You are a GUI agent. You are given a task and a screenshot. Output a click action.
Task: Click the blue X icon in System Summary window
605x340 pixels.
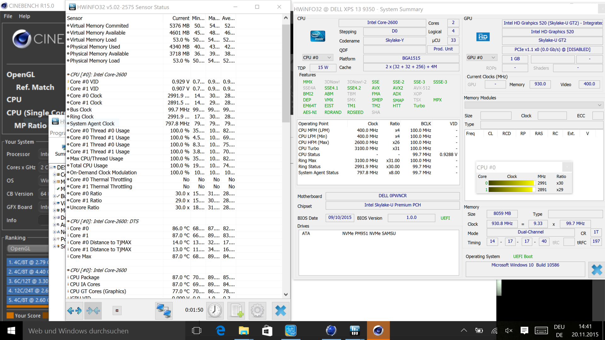click(596, 270)
